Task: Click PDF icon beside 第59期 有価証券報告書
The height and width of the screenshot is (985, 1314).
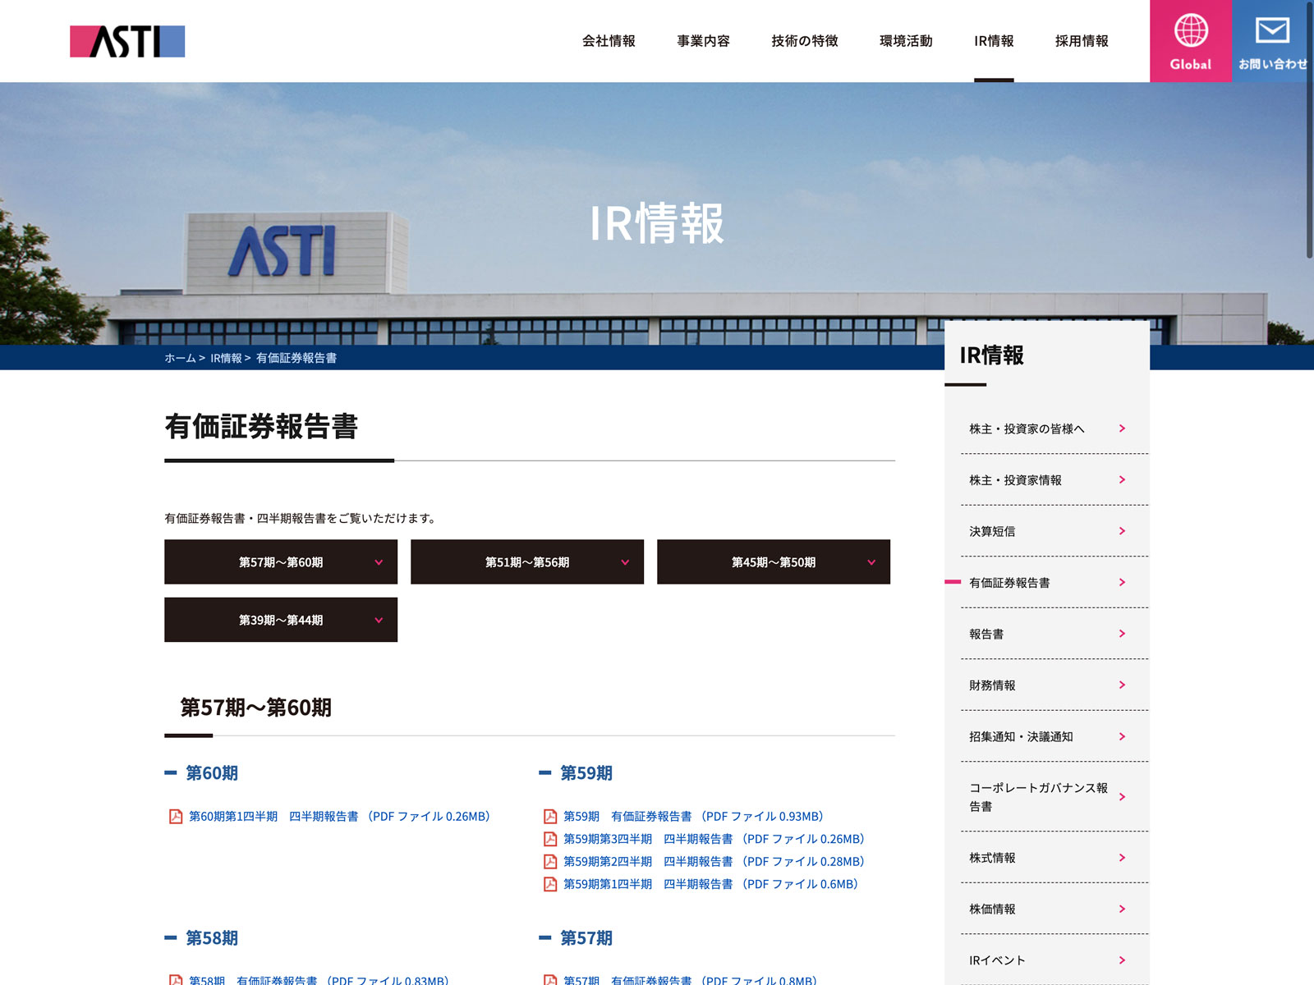Action: point(550,816)
